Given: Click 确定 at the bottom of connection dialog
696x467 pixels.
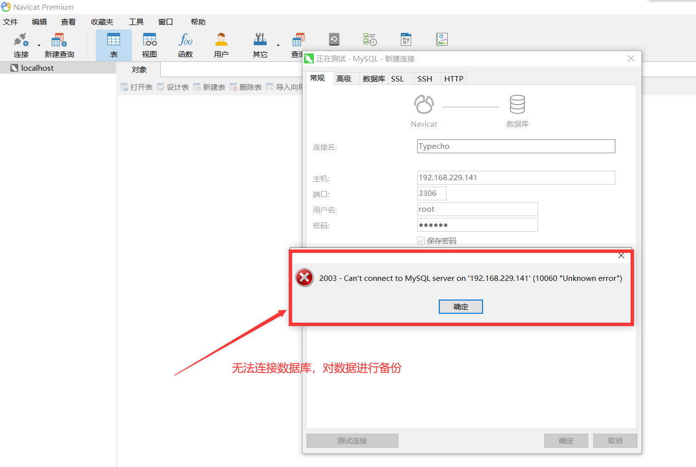Looking at the screenshot, I should (566, 440).
